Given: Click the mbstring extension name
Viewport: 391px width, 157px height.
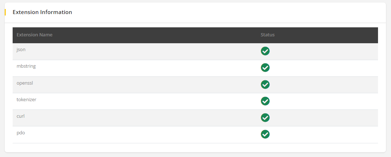Looking at the screenshot, I should click(26, 66).
